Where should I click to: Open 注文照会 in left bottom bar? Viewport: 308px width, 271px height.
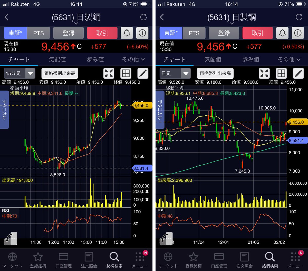point(89,260)
